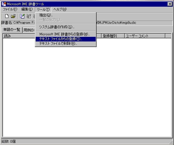174x145 pixels.
Task: Click the disabled 一覧の出力(L)... menu entry
Action: pos(66,20)
